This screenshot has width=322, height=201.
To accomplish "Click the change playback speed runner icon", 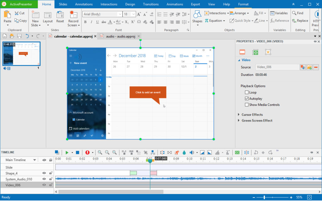I will pos(177,152).
